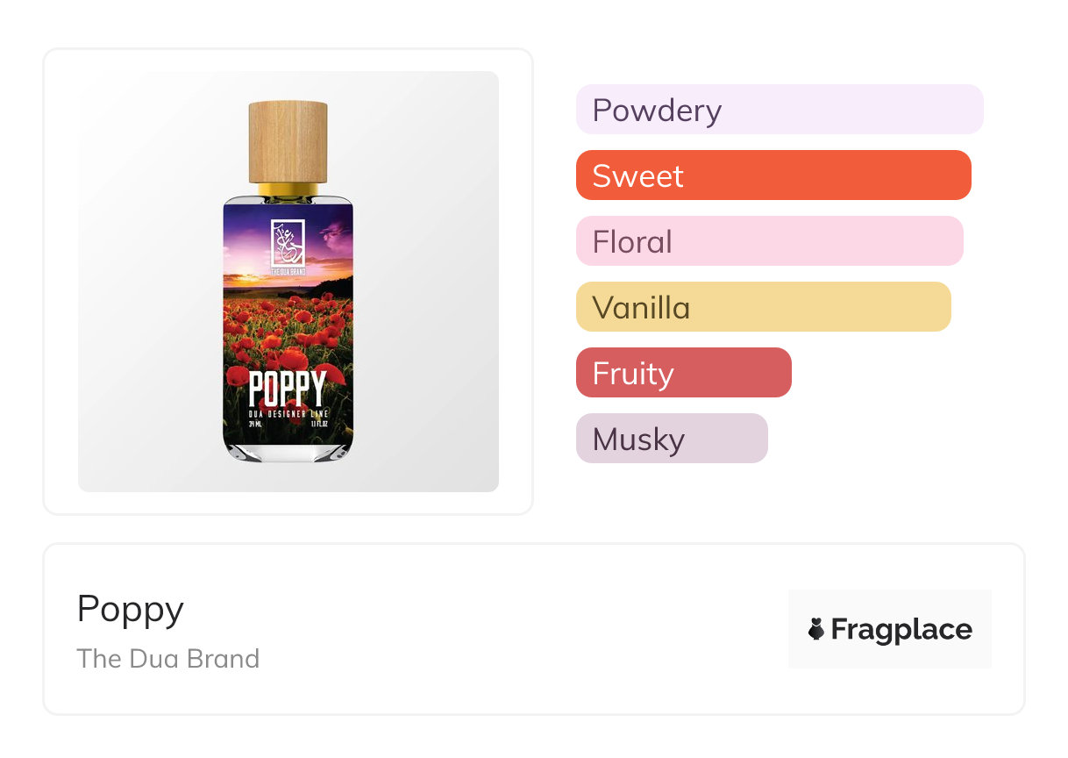Open the Poppy fragrance title
The image size is (1068, 758).
coord(131,609)
